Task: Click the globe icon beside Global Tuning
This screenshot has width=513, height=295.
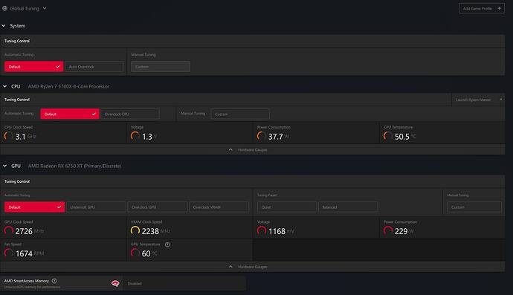Action: (x=5, y=8)
